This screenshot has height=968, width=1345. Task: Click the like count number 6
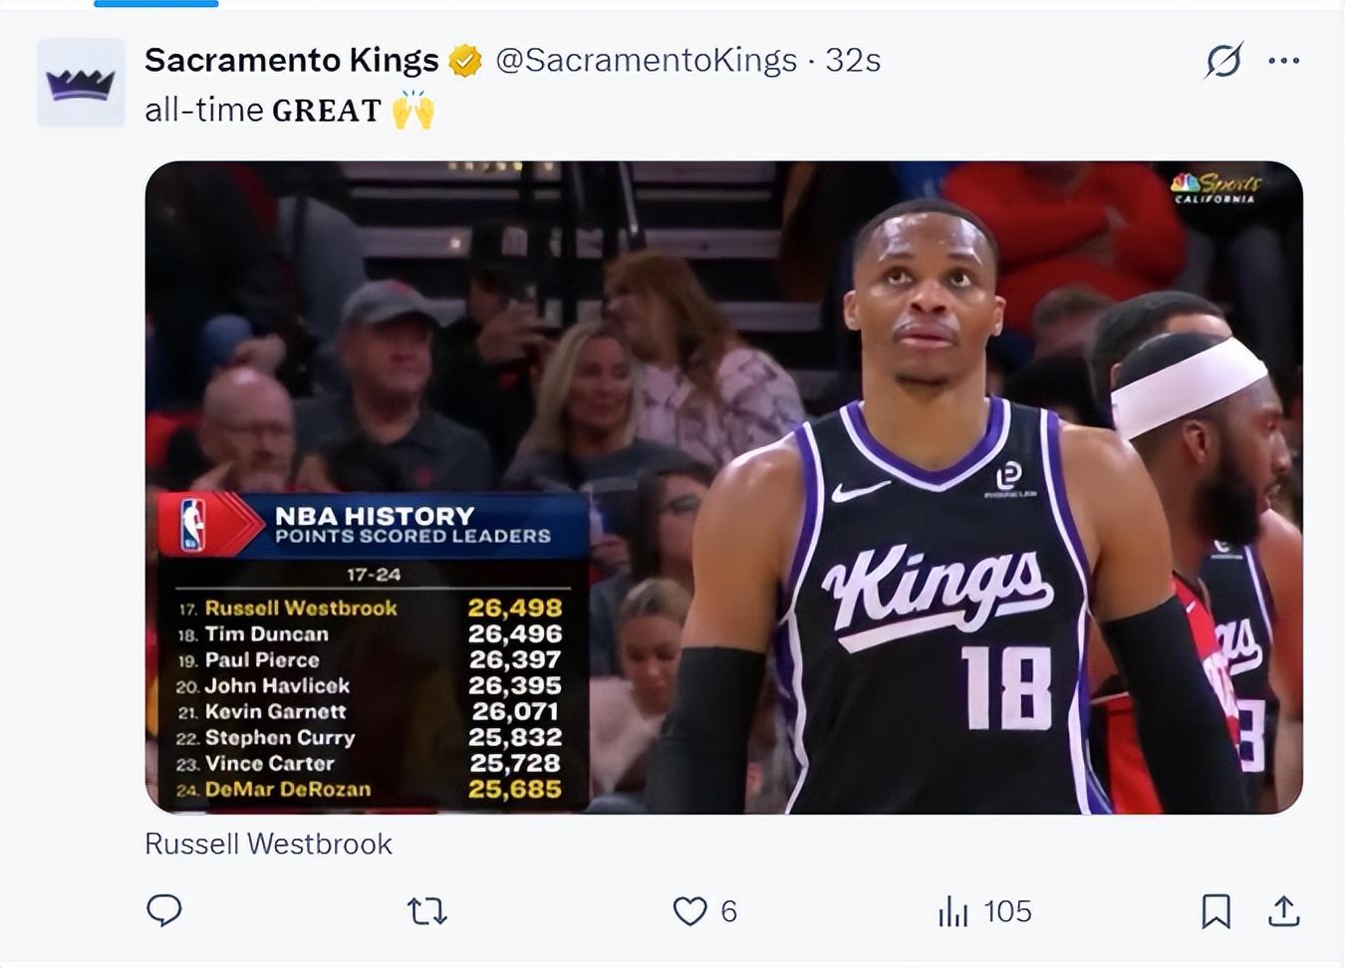[729, 910]
